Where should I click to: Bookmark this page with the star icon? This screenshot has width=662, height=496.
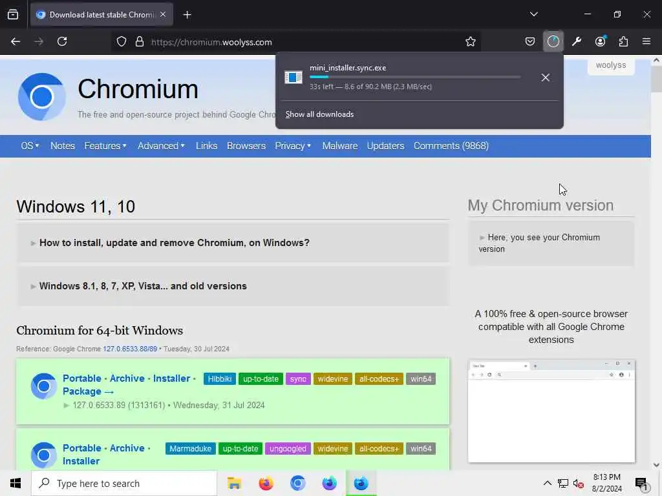pyautogui.click(x=471, y=42)
